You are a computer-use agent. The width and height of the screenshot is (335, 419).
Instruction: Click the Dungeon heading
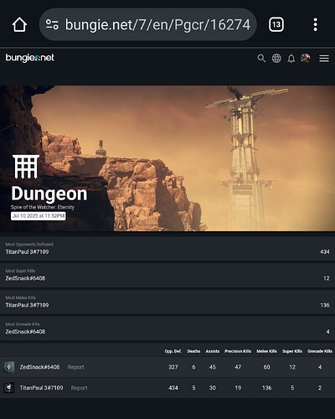[x=49, y=194]
